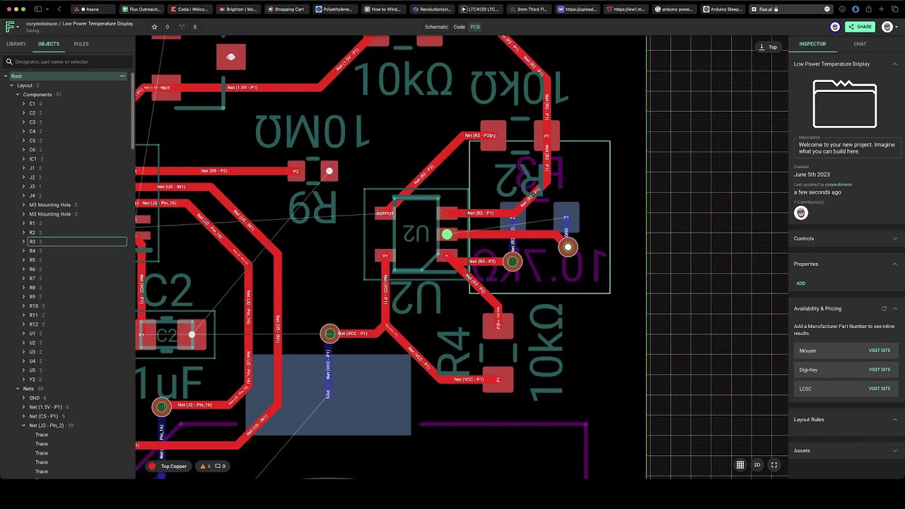Select C2 capacitor footprint on canvas
The width and height of the screenshot is (905, 509).
tap(167, 335)
